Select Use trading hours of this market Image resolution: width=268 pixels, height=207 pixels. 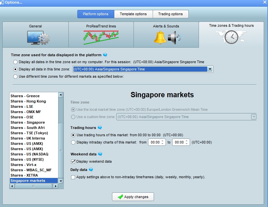pyautogui.click(x=73, y=135)
